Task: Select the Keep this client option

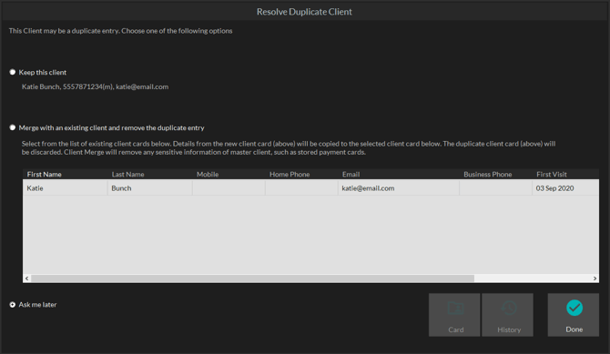Action: click(x=13, y=72)
